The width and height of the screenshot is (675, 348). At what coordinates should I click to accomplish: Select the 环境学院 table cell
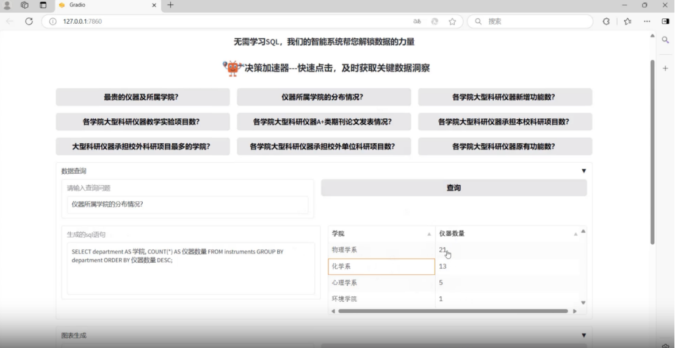381,299
